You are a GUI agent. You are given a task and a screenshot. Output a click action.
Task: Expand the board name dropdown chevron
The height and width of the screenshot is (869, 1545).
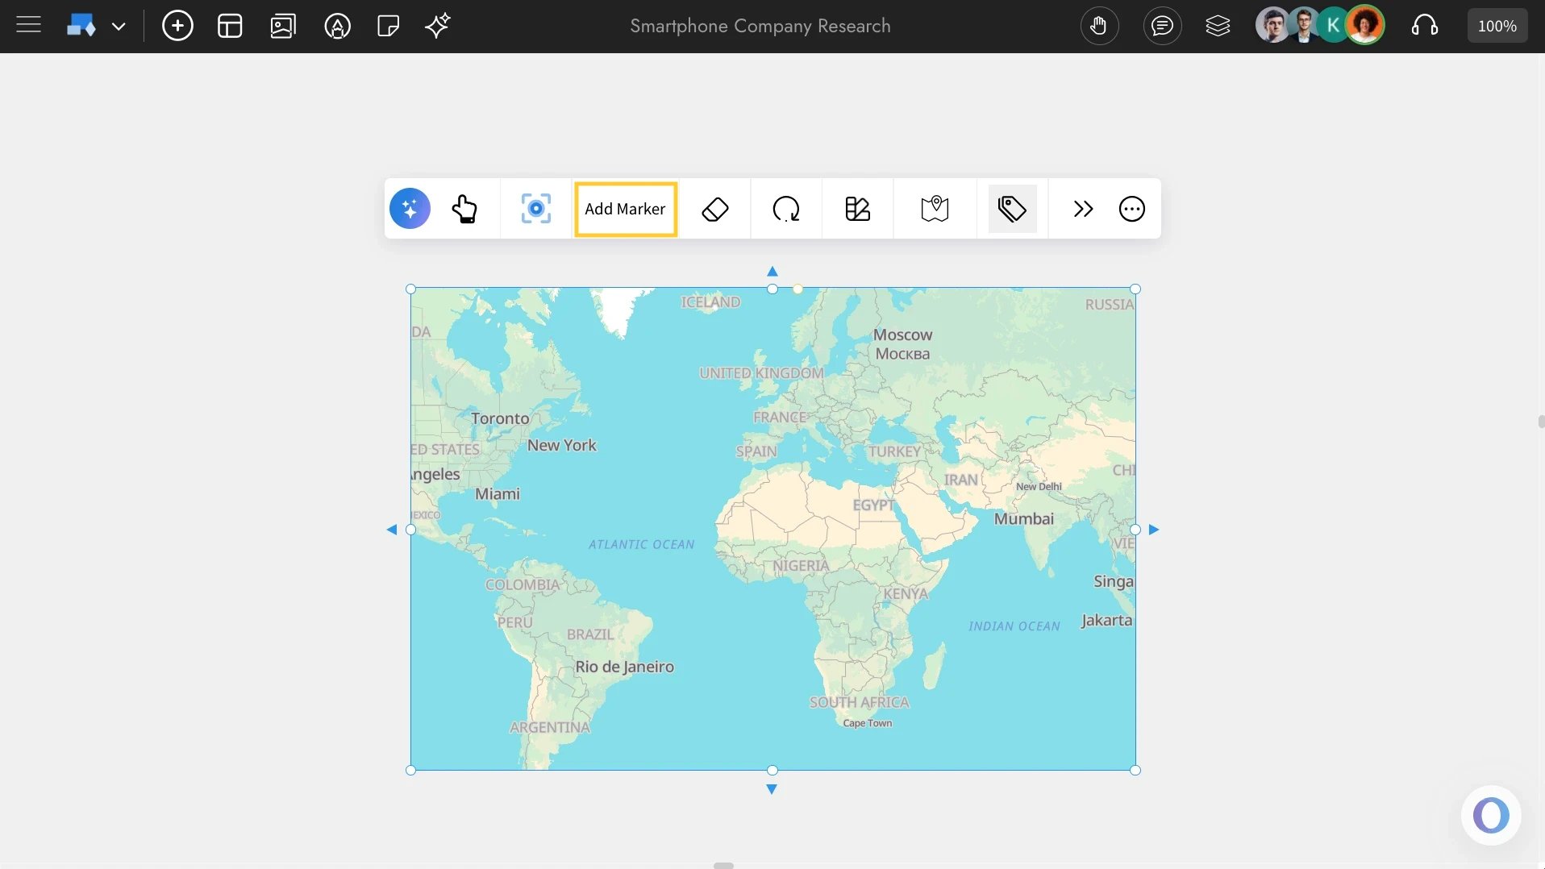click(120, 26)
